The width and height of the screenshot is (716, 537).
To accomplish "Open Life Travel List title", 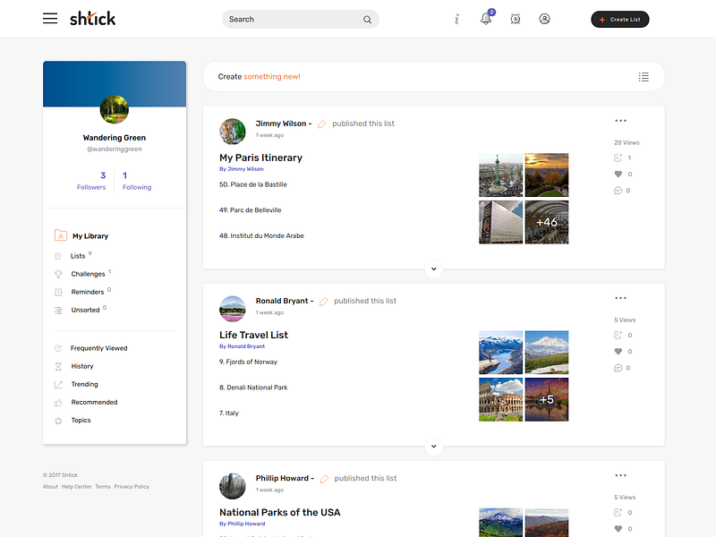I will click(253, 335).
